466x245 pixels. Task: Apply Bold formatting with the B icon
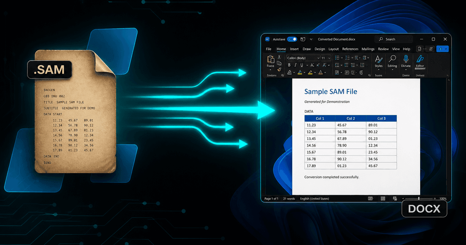click(289, 65)
